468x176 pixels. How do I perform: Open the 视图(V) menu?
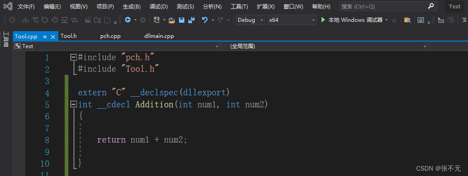click(x=79, y=7)
